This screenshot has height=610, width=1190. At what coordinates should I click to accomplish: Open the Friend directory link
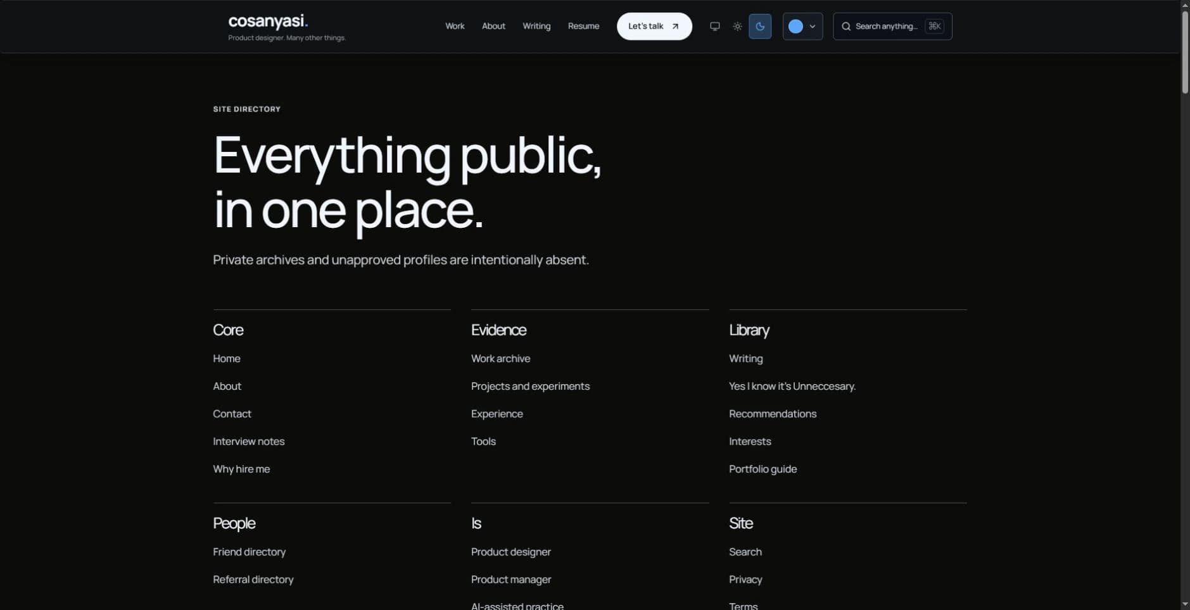tap(249, 552)
